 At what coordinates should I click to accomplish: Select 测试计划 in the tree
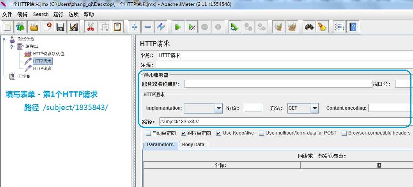coord(26,39)
